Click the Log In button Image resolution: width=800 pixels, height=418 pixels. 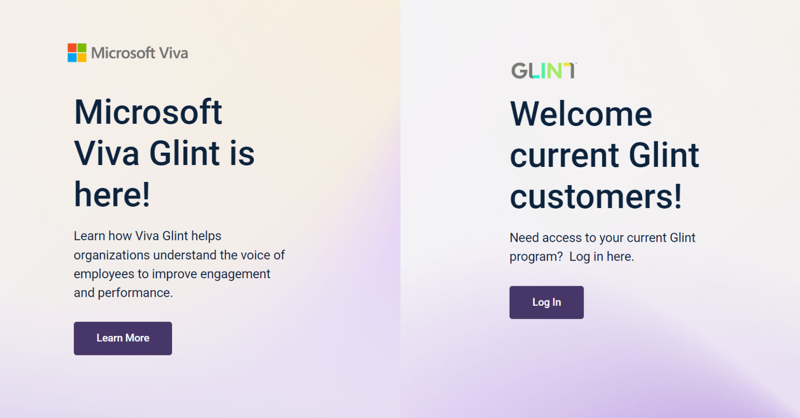[x=546, y=302]
